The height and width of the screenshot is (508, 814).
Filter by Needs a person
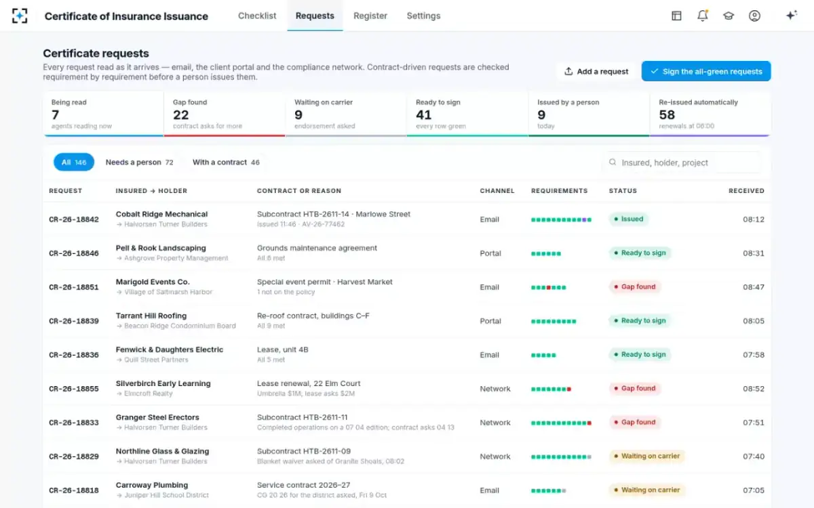tap(140, 163)
